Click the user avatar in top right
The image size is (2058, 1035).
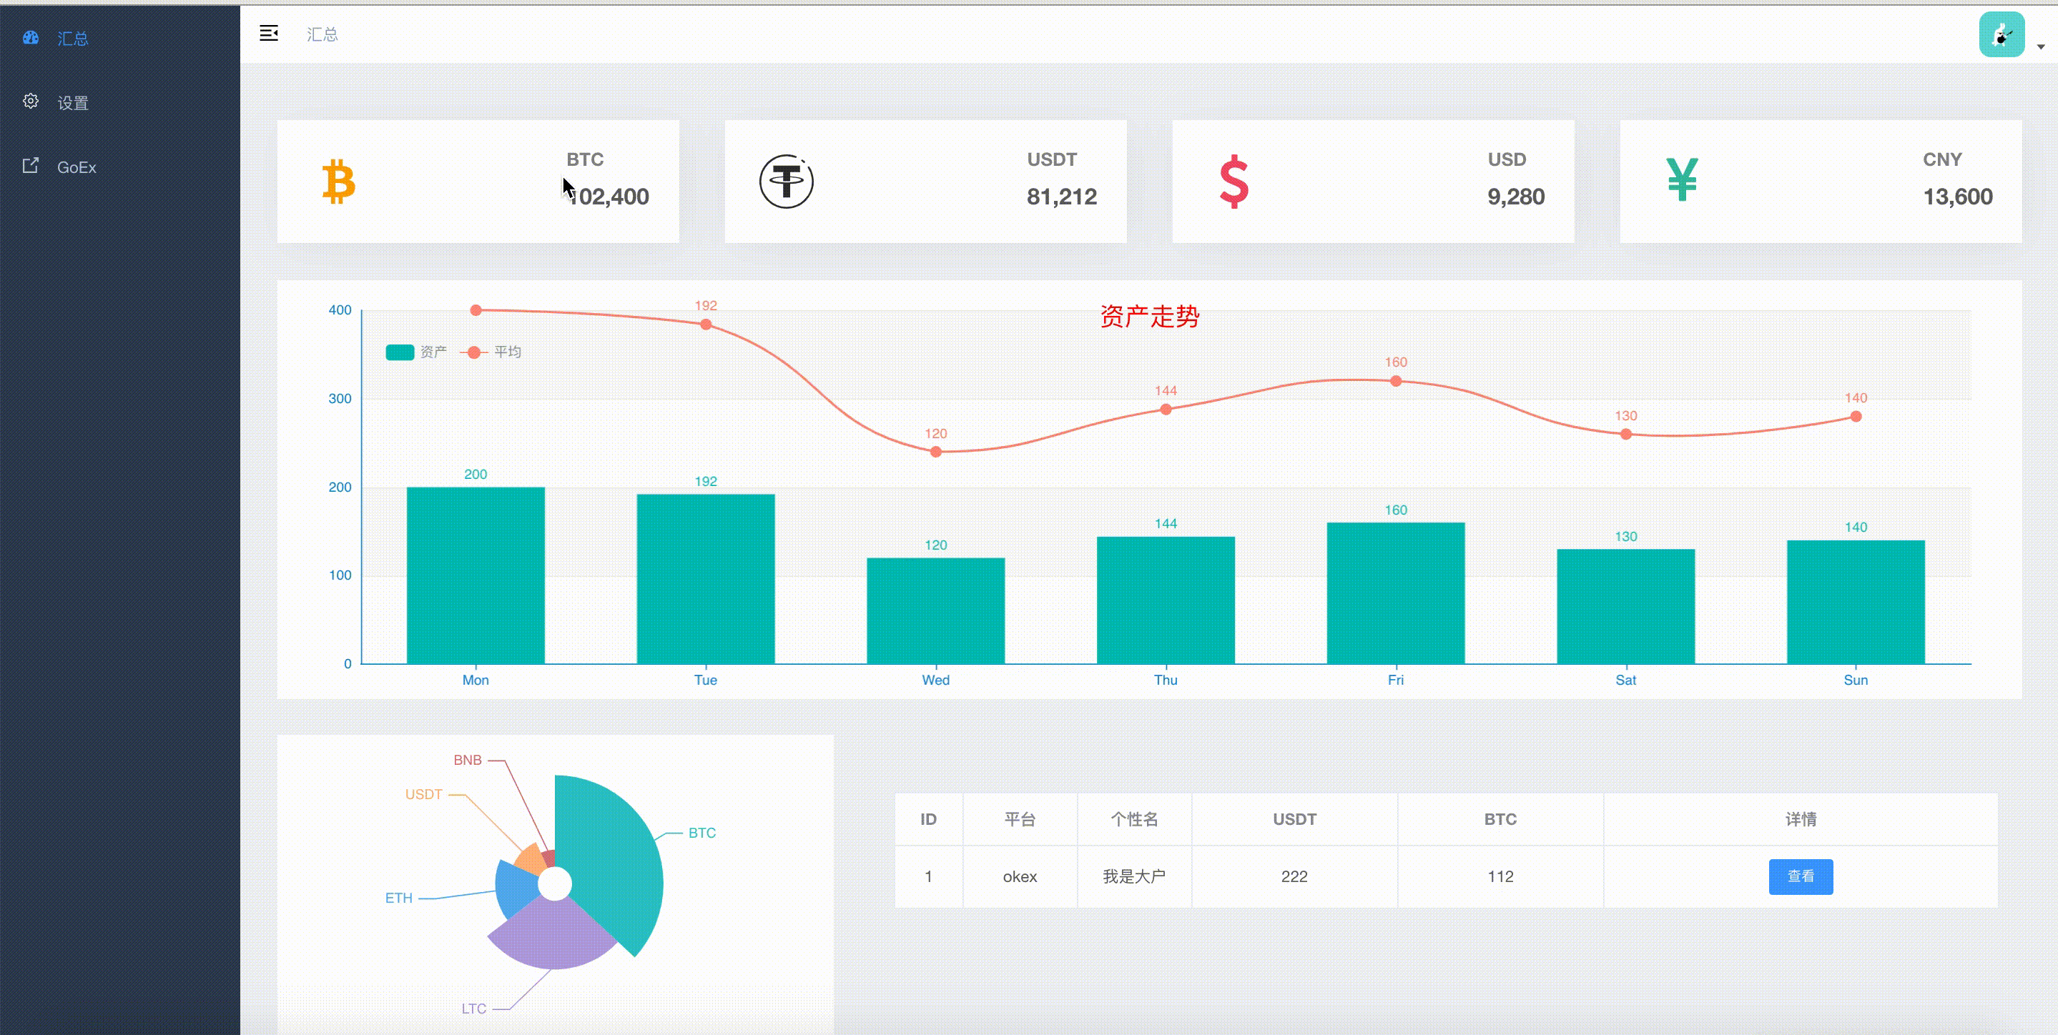2001,35
